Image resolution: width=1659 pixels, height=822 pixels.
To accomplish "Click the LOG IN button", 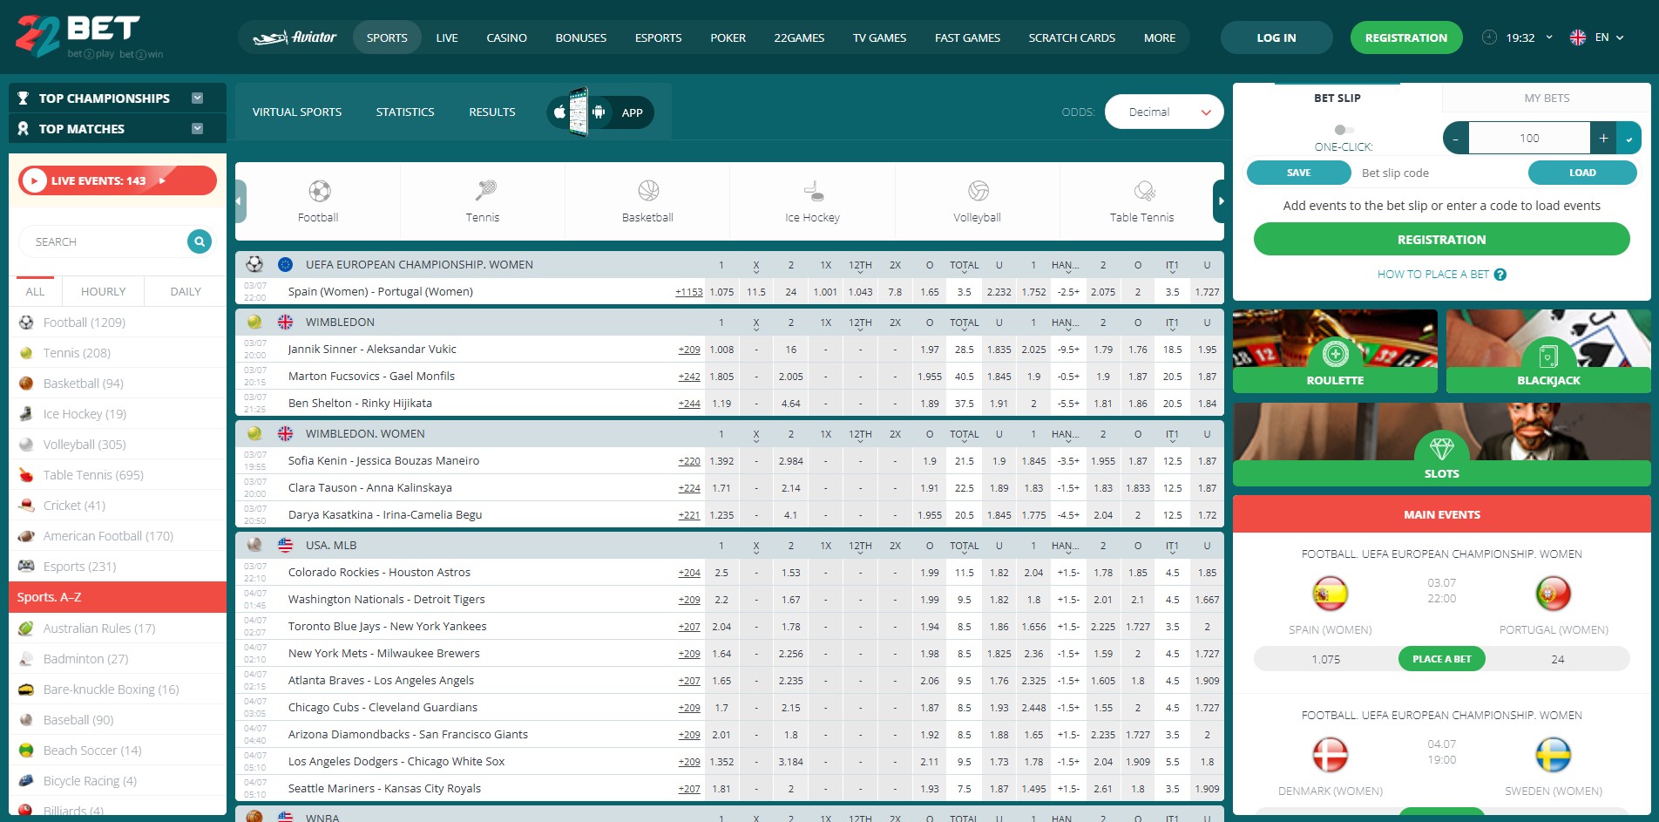I will tap(1276, 37).
